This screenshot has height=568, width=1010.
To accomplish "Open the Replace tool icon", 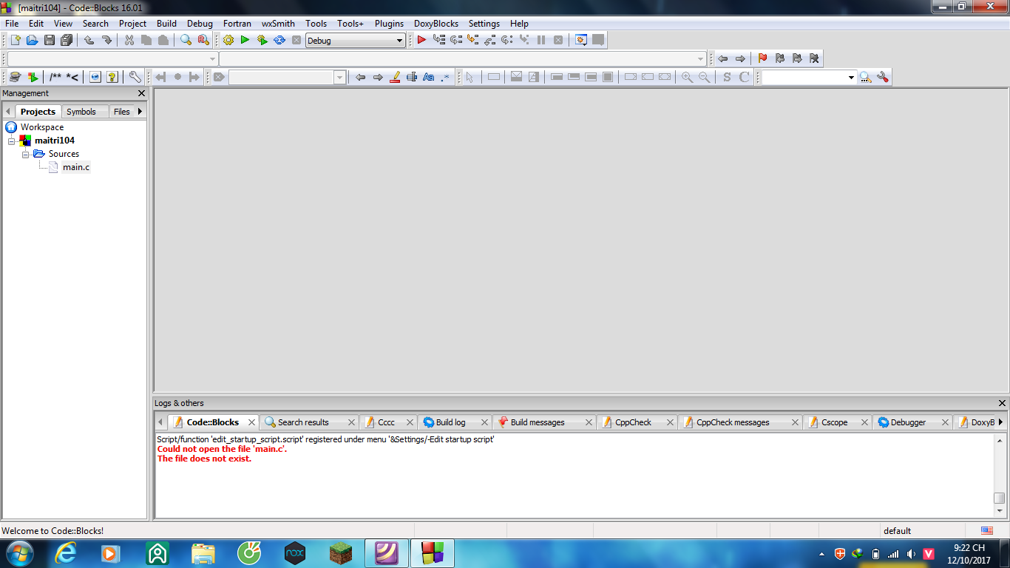I will [x=203, y=40].
